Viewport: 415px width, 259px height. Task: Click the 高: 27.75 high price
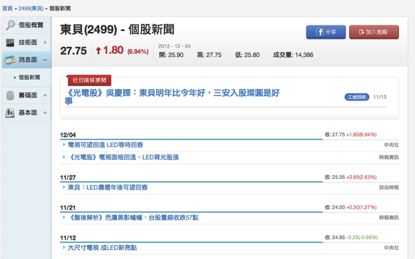tap(209, 55)
